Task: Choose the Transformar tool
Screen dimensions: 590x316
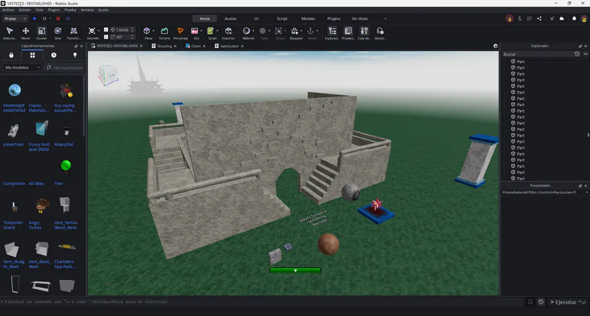Action: click(x=73, y=33)
